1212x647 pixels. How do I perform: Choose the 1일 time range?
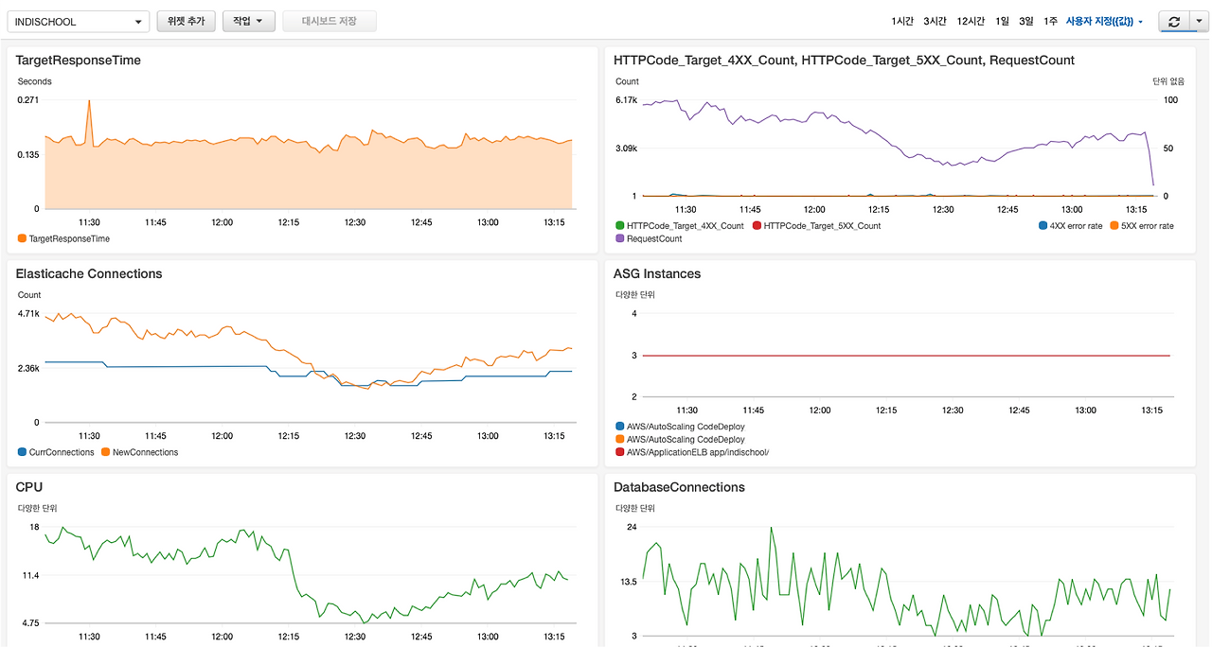[x=1003, y=22]
